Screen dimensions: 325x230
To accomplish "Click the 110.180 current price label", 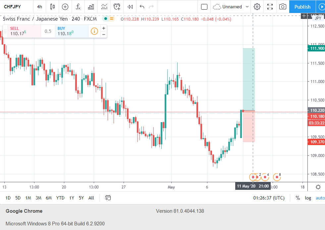I will coord(316,116).
